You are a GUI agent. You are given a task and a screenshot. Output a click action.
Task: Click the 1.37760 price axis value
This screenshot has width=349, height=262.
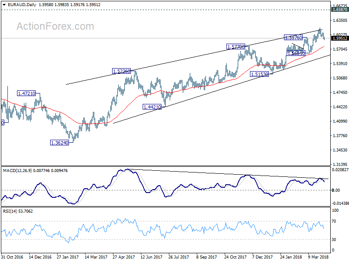click(340, 136)
